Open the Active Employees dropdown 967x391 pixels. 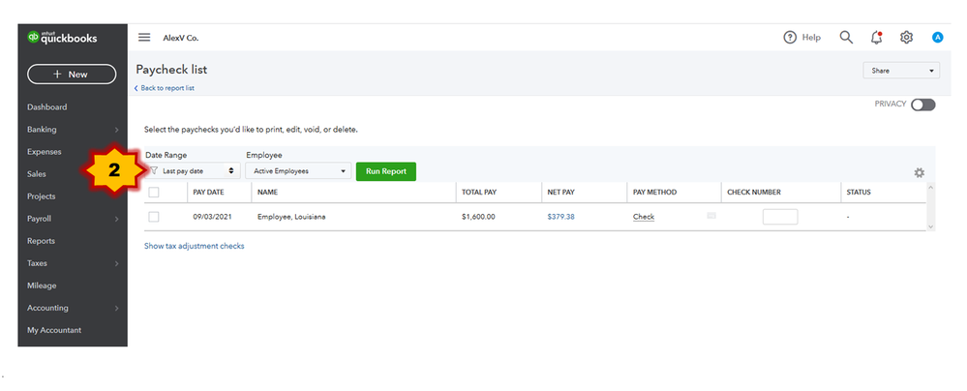point(298,171)
